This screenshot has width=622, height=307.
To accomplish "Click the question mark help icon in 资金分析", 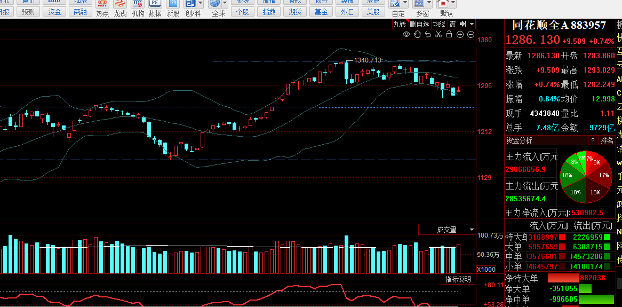I will point(593,140).
